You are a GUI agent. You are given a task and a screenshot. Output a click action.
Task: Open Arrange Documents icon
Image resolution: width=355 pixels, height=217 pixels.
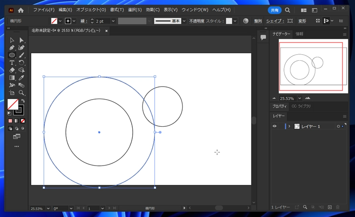pos(304,10)
